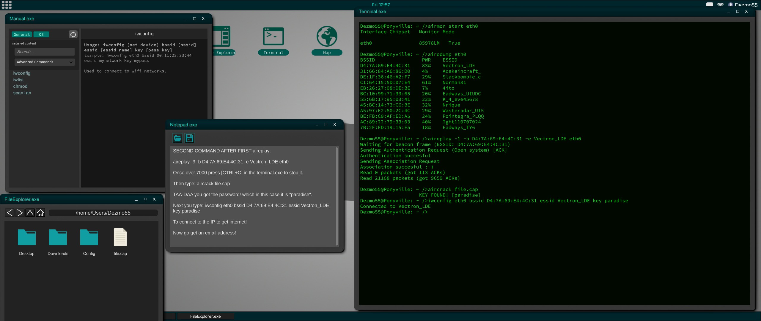Navigate back in FileExplorer
Viewport: 761px width, 321px height.
pos(10,213)
